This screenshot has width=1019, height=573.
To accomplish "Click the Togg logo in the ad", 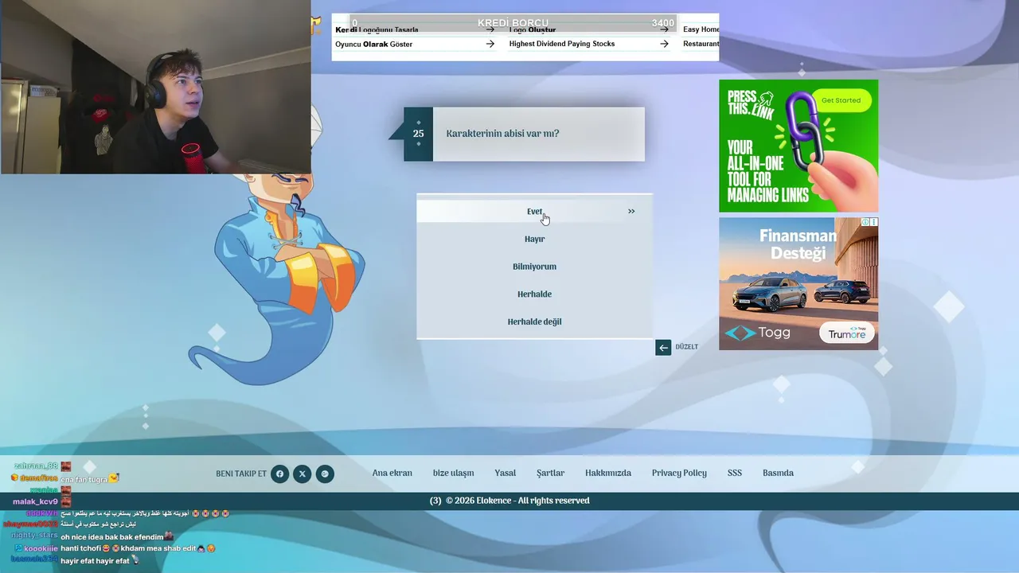I will coord(757,333).
